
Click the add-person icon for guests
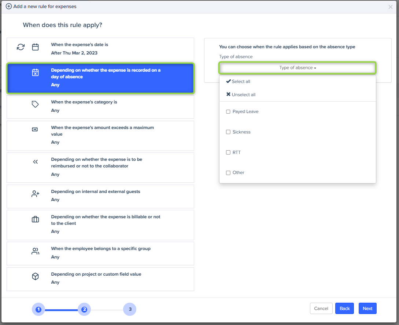coord(35,194)
